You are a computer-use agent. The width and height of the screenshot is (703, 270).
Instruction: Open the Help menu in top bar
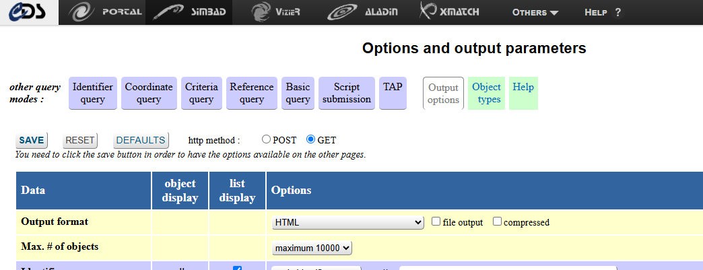click(603, 13)
